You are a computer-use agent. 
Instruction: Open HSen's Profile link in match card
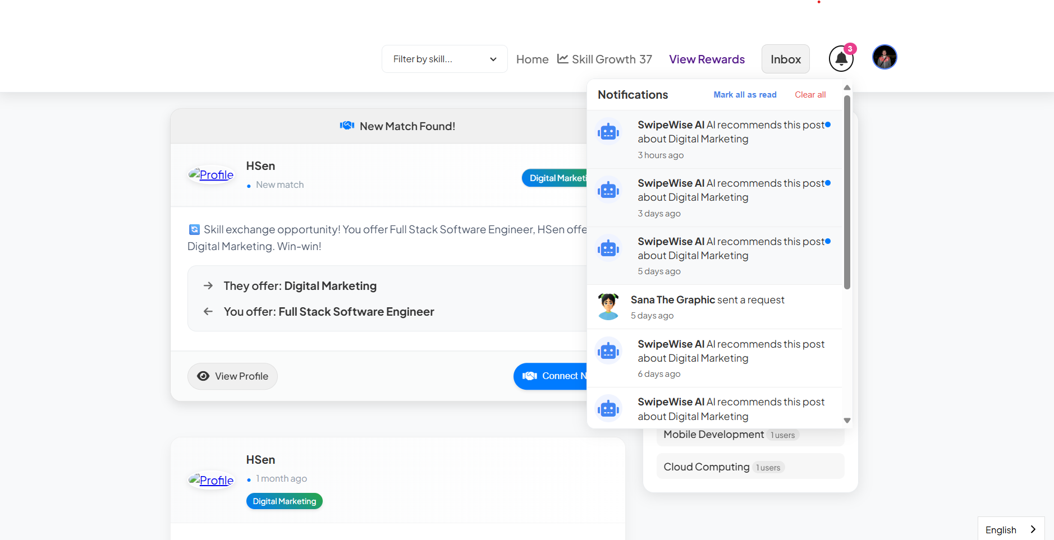click(x=211, y=175)
